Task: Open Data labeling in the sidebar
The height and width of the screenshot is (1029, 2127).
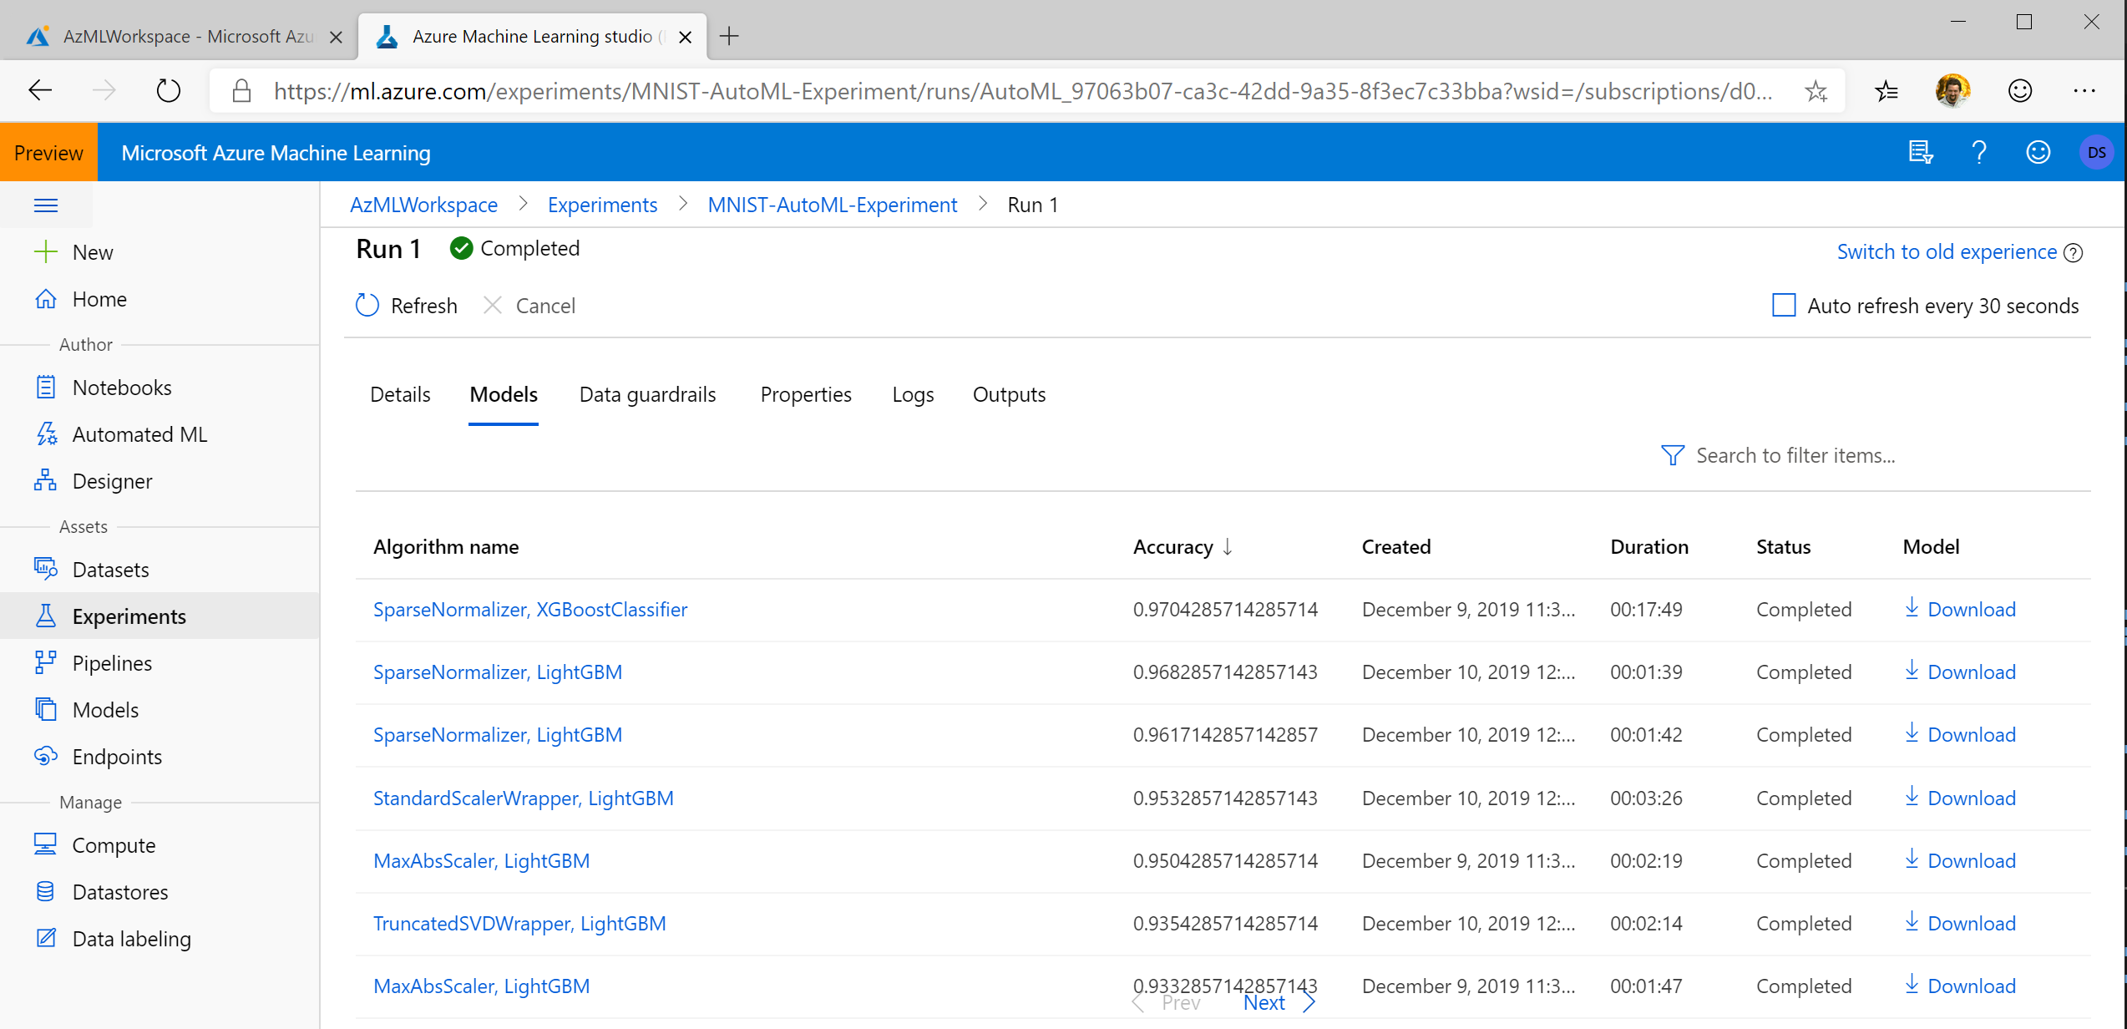Action: 131,939
